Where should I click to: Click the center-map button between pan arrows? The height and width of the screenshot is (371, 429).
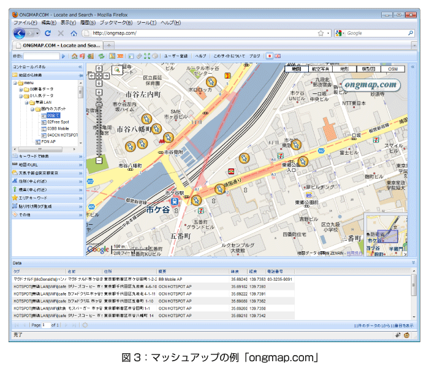[99, 76]
